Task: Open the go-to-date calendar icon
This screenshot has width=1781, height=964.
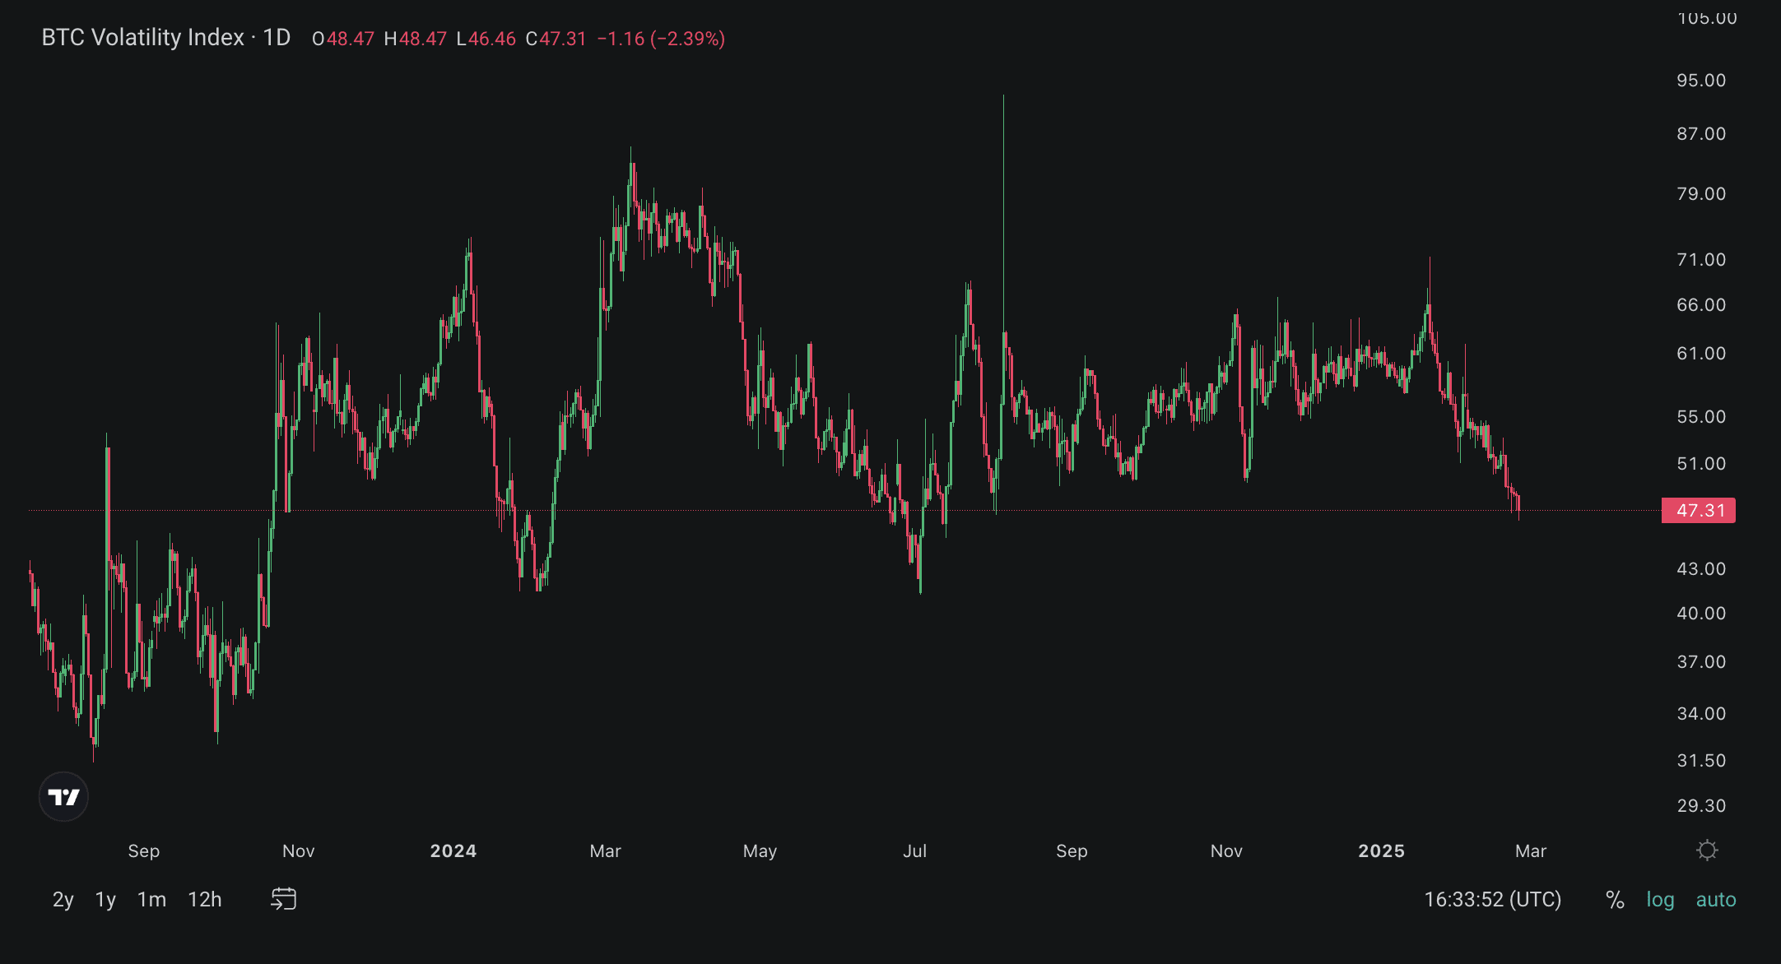Action: point(283,898)
